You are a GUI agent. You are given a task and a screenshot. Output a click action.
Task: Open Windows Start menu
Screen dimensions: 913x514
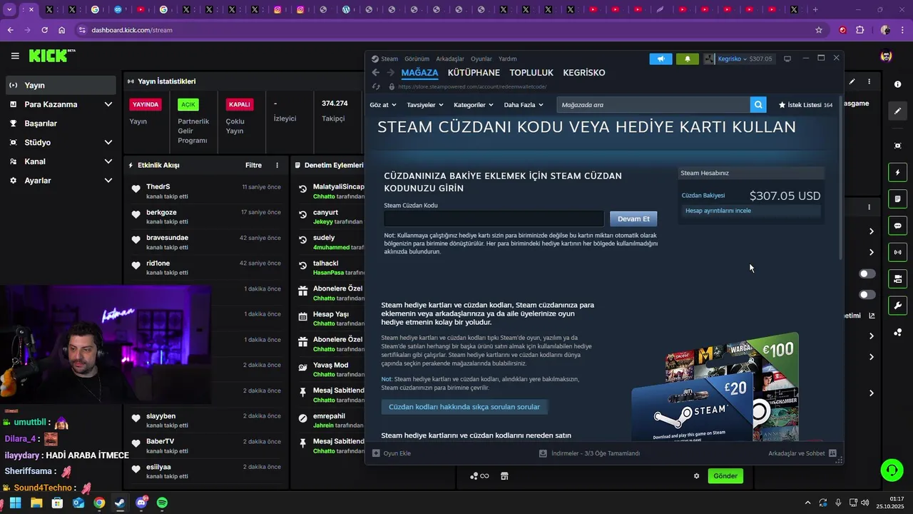pos(15,503)
